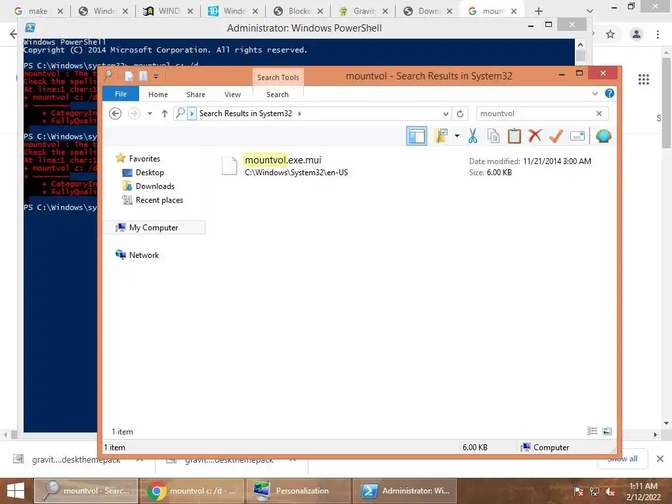Open the File ribbon tab
The width and height of the screenshot is (672, 504).
[121, 94]
